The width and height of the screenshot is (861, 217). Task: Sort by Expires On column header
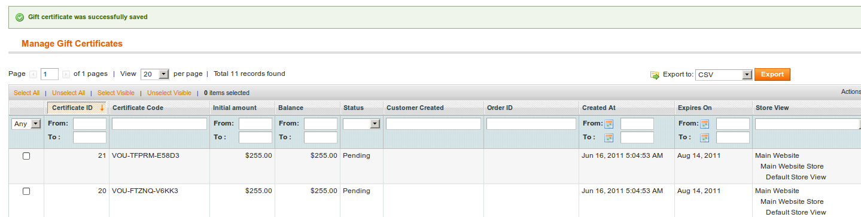[695, 108]
